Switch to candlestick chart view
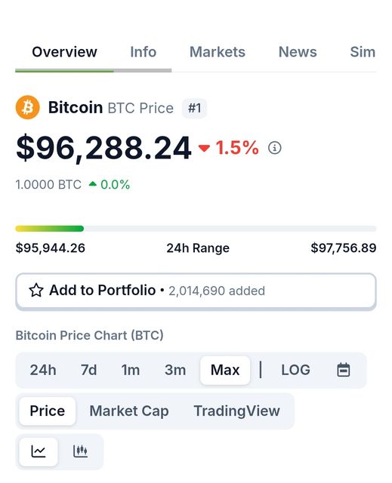This screenshot has width=392, height=483. point(80,451)
